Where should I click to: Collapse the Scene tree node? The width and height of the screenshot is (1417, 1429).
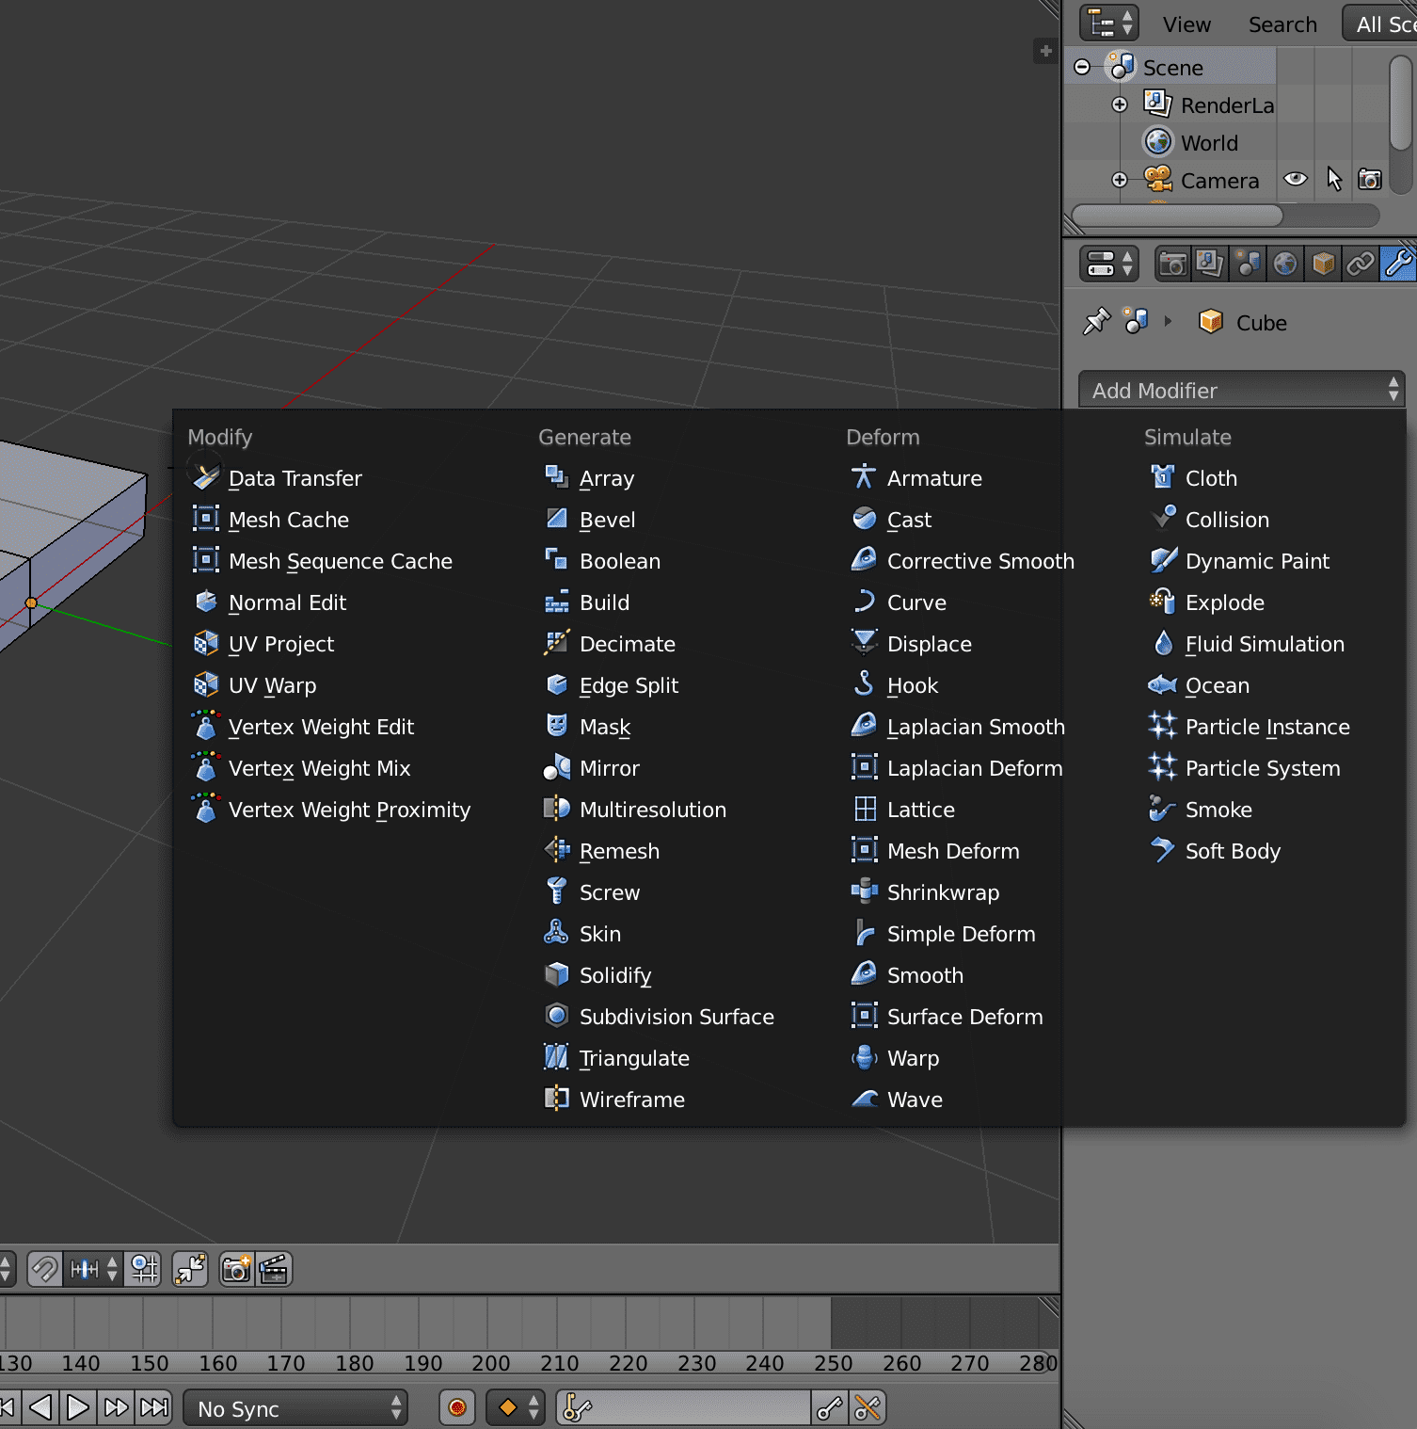pyautogui.click(x=1082, y=67)
